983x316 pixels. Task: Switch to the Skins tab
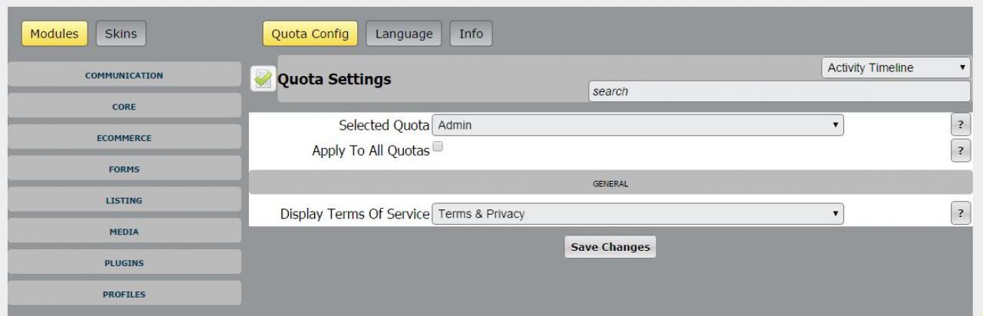pos(121,34)
